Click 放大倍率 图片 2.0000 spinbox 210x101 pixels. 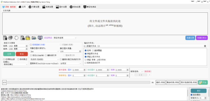79,70
